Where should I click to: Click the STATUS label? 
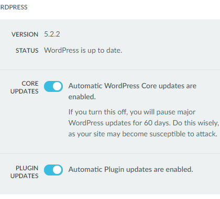pyautogui.click(x=27, y=51)
